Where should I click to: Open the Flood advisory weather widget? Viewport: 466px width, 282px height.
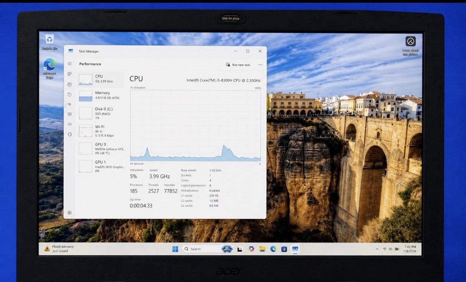(59, 249)
